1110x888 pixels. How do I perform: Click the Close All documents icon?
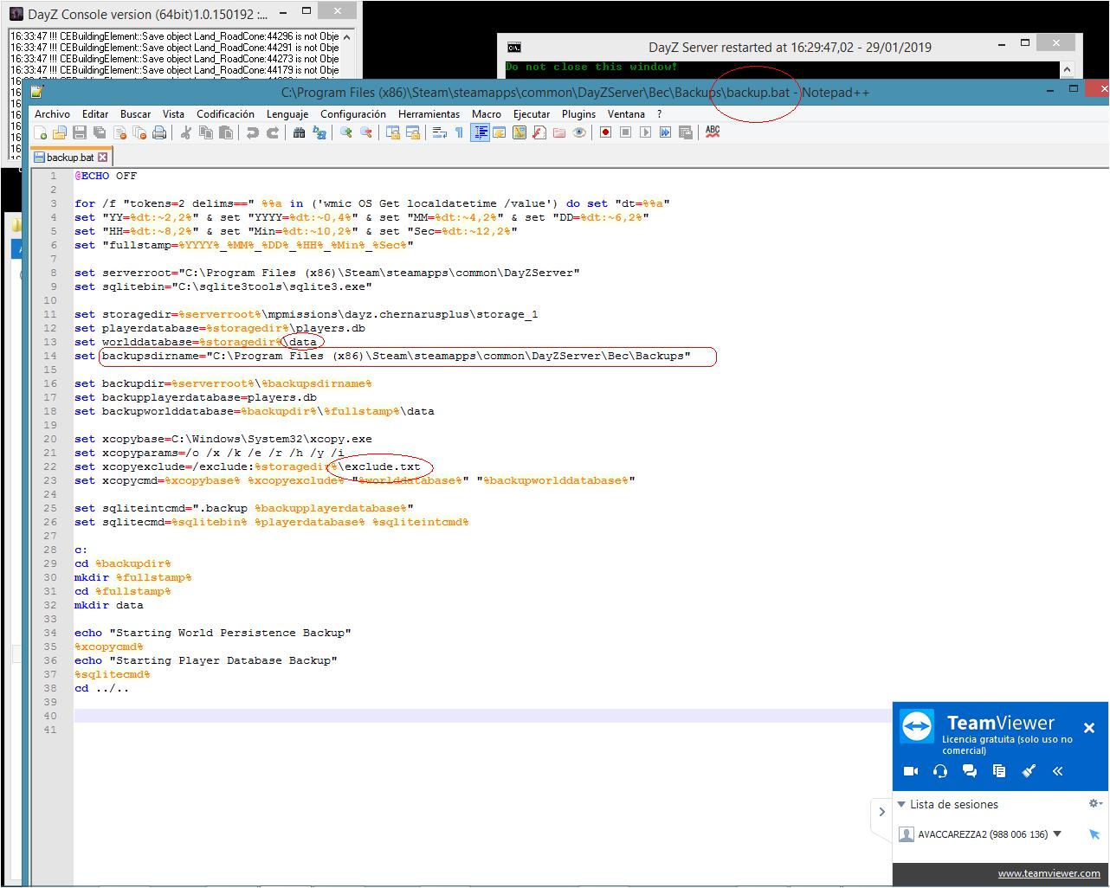[139, 132]
